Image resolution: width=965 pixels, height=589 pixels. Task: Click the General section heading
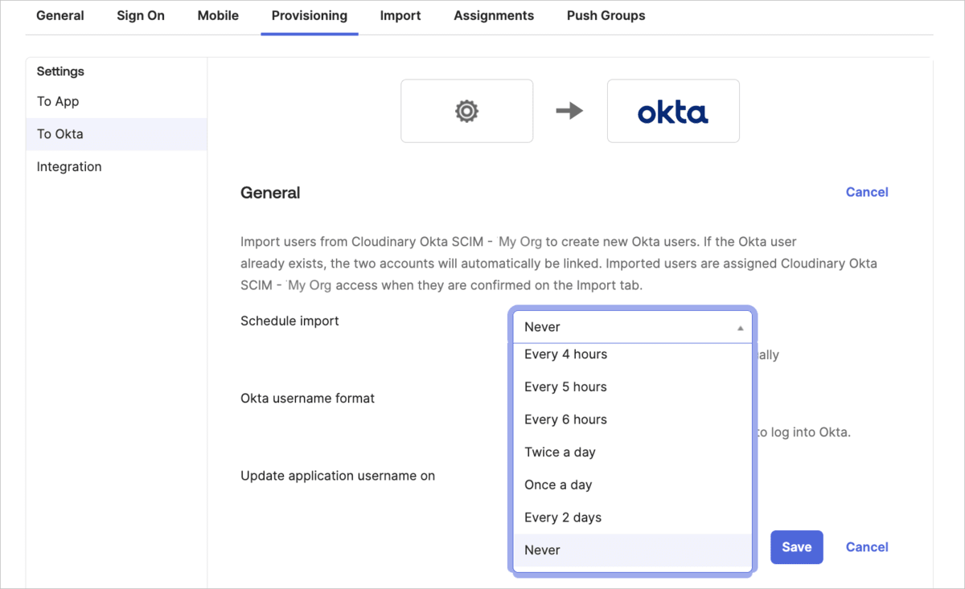point(270,193)
